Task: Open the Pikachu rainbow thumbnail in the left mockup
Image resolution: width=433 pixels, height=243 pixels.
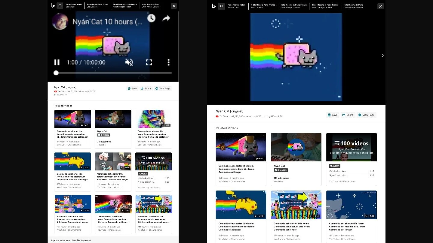Action: [x=72, y=161]
